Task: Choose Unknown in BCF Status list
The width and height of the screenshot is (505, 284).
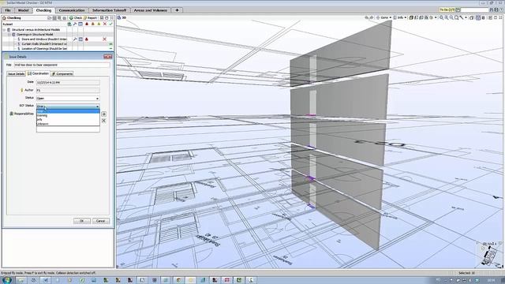Action: (x=68, y=124)
